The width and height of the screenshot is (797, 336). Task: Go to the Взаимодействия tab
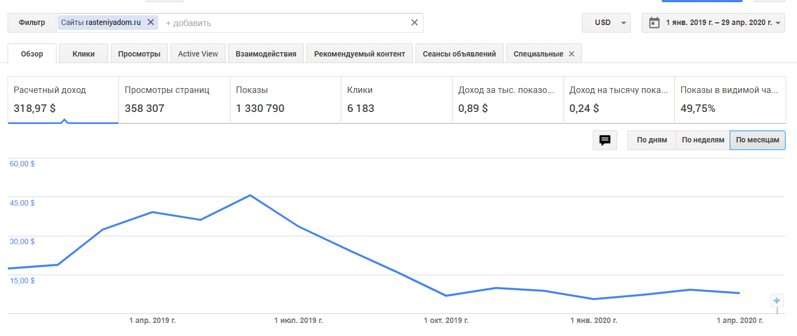click(266, 54)
